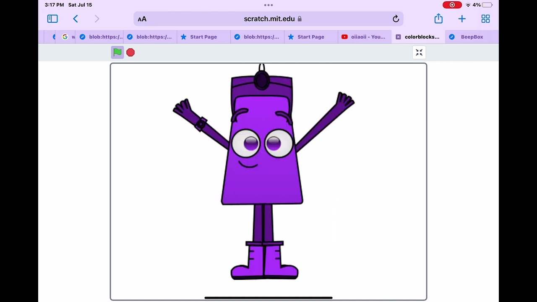Switch to the oiiaoii YouTube tab

click(x=365, y=37)
